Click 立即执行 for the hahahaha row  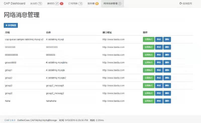pyautogui.click(x=148, y=101)
